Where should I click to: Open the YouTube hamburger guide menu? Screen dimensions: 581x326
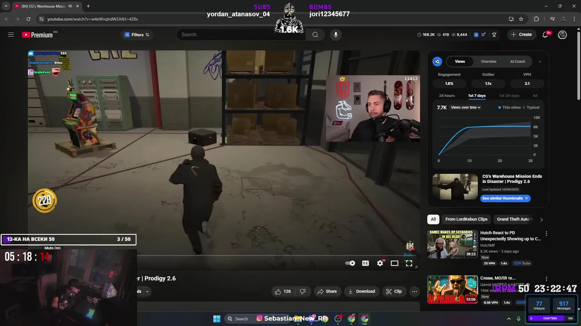[11, 35]
